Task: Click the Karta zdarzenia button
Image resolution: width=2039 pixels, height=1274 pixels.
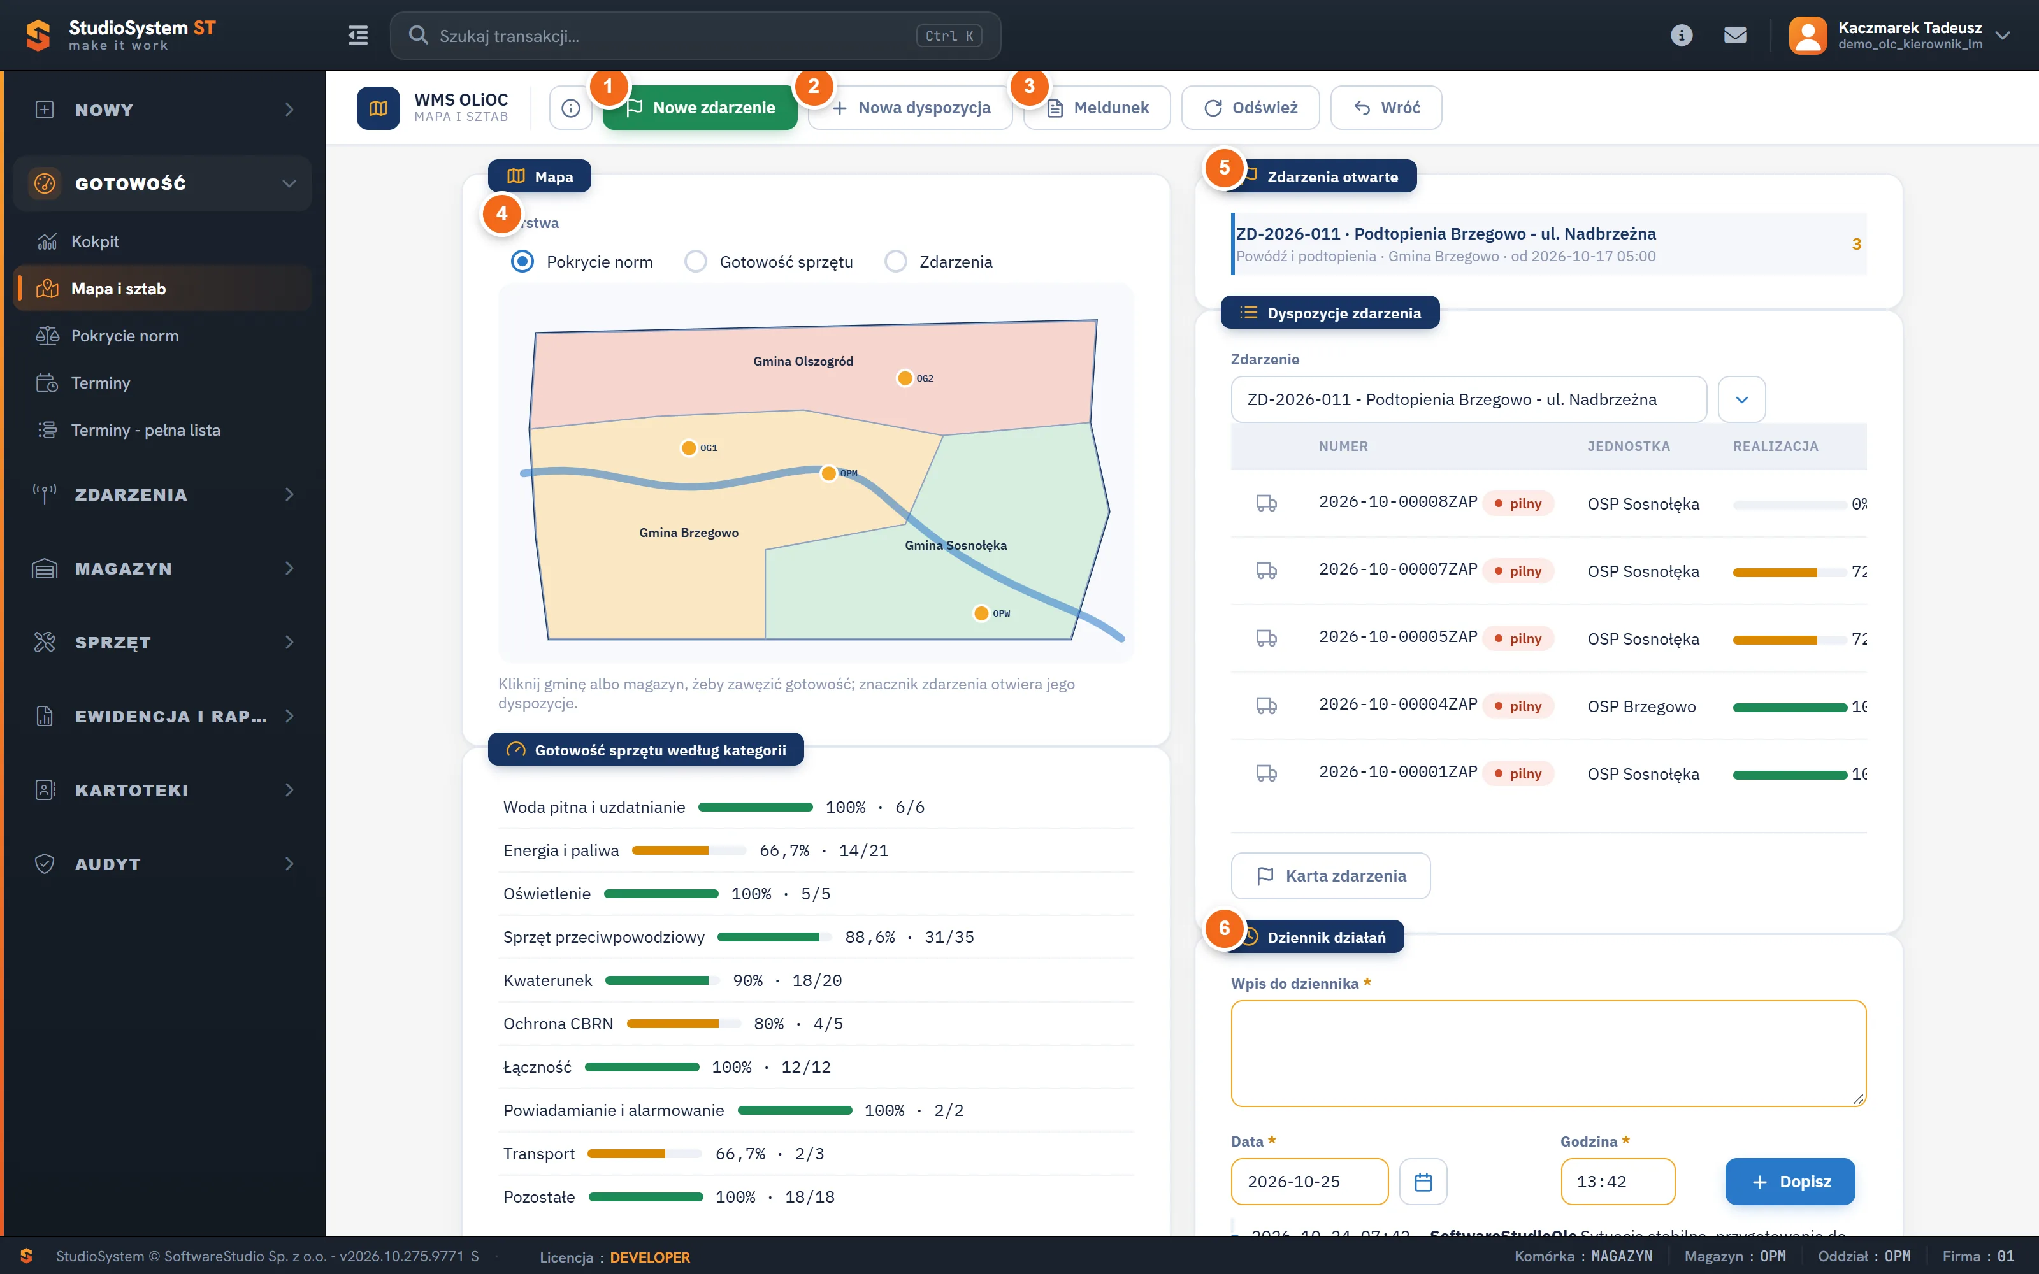Action: pos(1330,875)
